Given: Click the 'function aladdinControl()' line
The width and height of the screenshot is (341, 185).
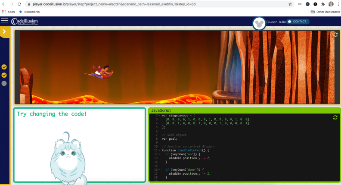Looking at the screenshot, I should click(185, 151).
